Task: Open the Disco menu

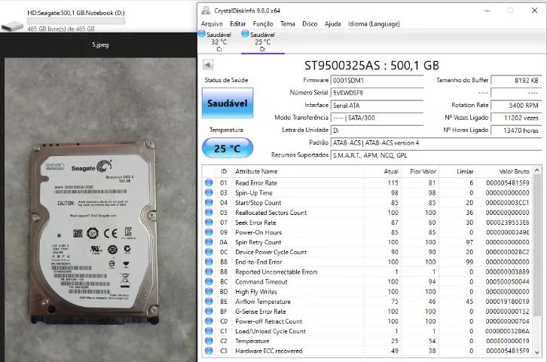Action: tap(310, 23)
